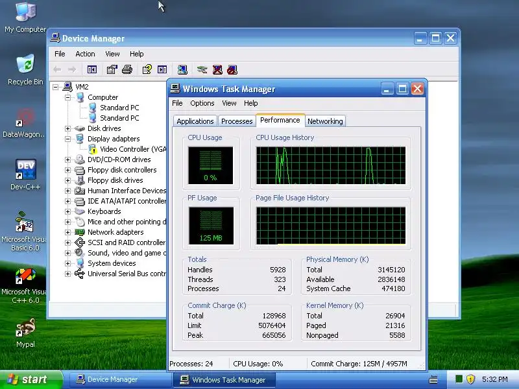Open Task Manager's Options menu
Screen dimensions: 519x389
tap(202, 103)
